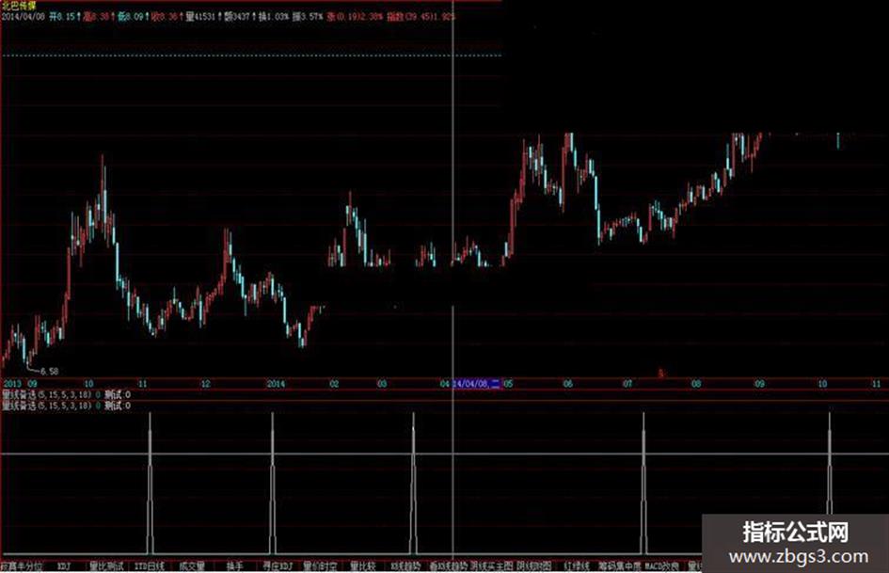Click the volume value 量41531 in header
This screenshot has height=573, width=889.
click(201, 16)
